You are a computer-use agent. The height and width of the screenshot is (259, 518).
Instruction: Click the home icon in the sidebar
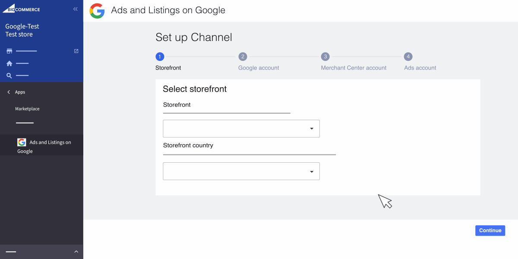coord(9,63)
